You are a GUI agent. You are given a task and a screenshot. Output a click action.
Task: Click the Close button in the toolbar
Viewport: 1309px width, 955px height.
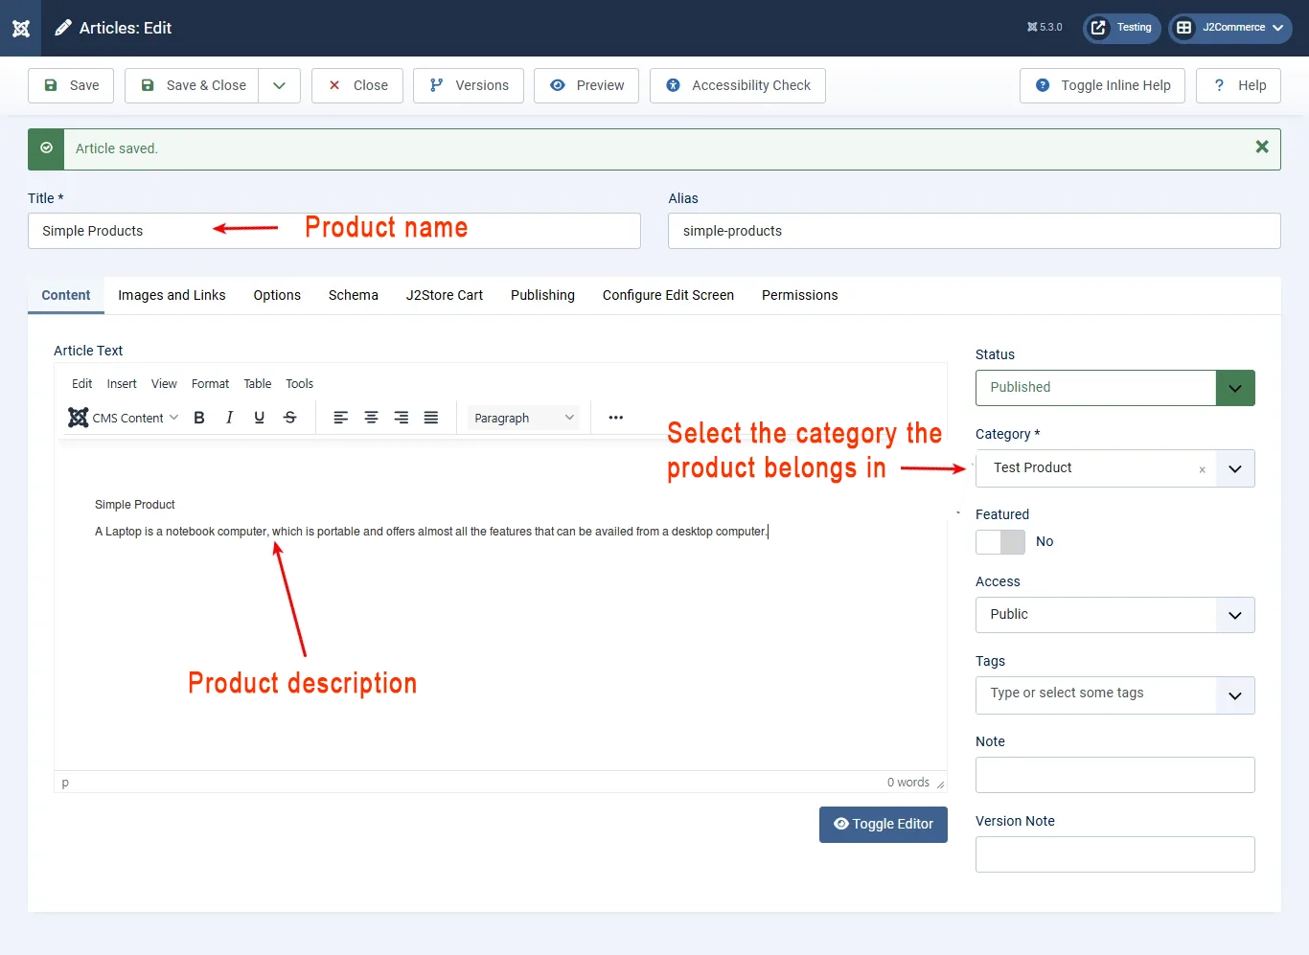coord(357,85)
